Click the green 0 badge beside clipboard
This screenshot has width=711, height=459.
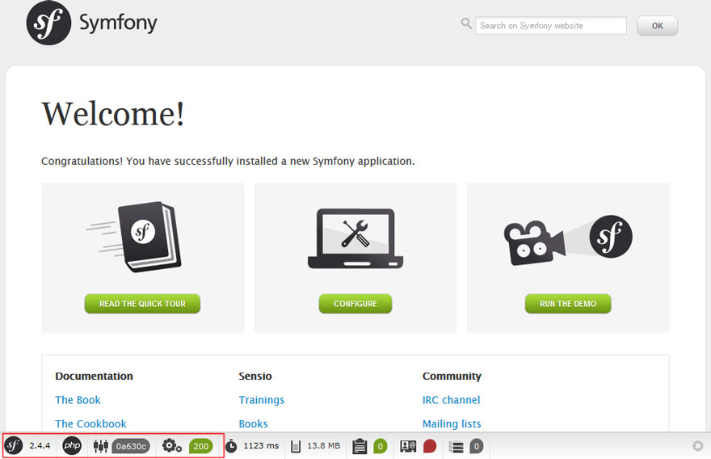[x=381, y=446]
